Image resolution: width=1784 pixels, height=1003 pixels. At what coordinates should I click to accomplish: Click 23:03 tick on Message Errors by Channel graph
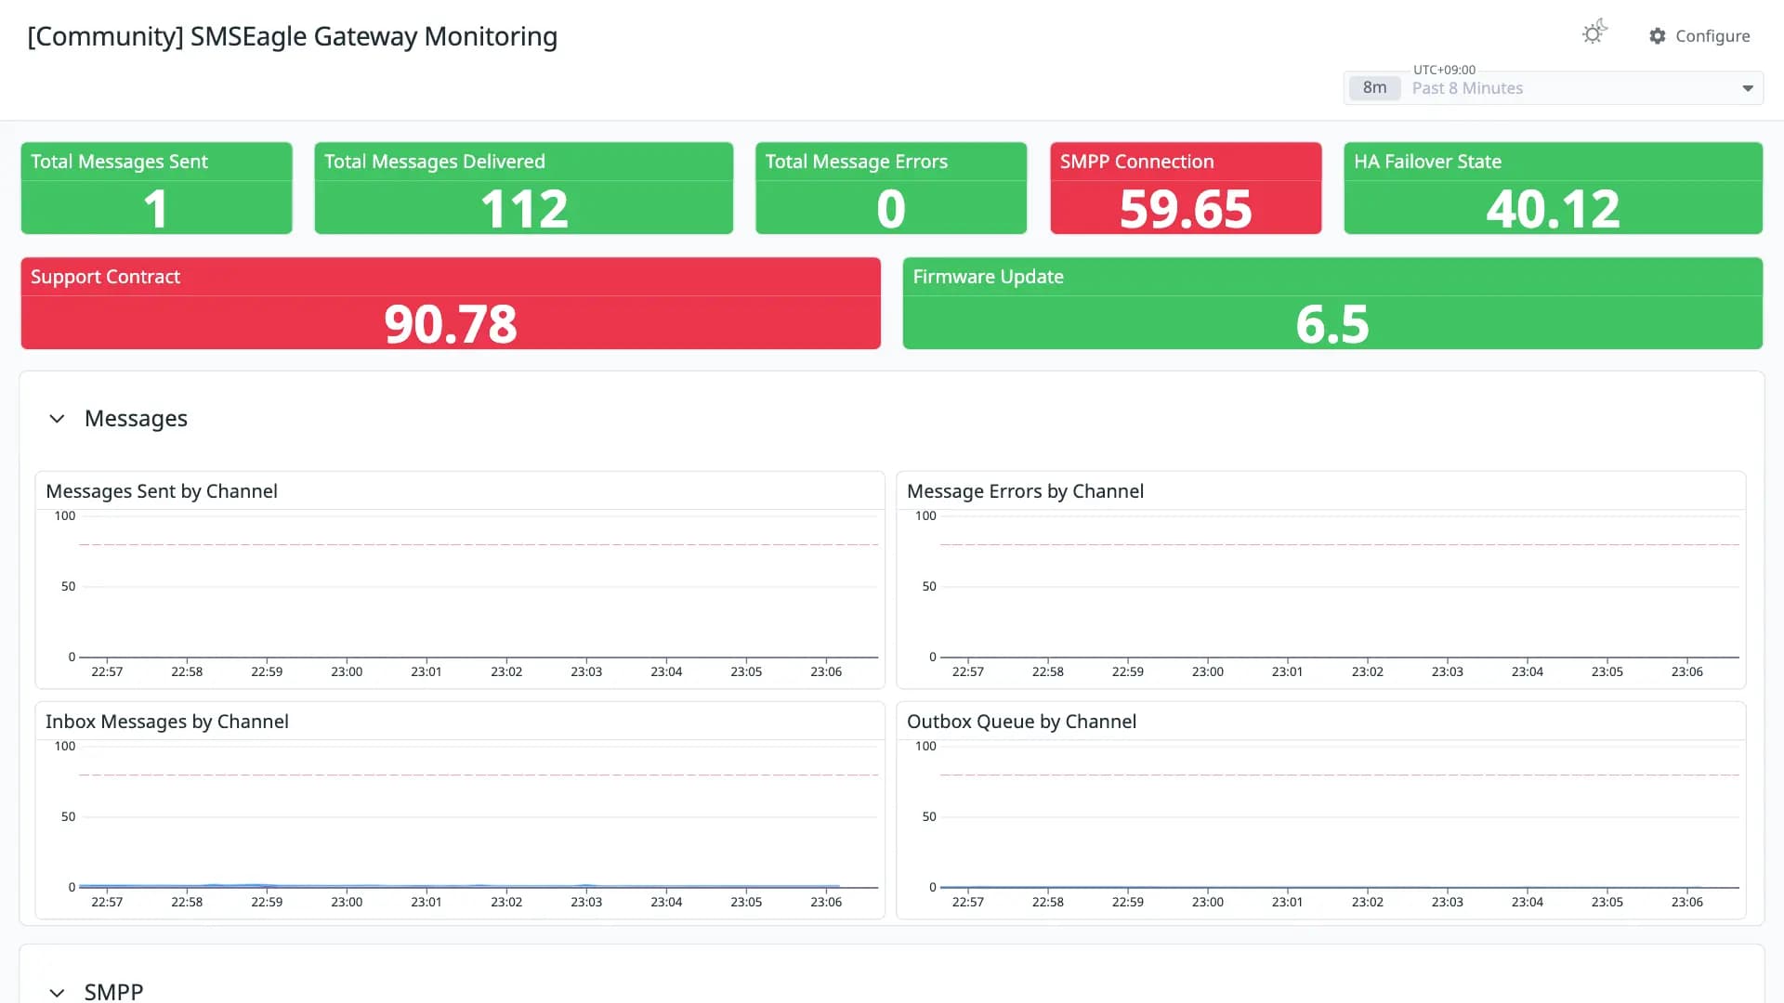1447,671
